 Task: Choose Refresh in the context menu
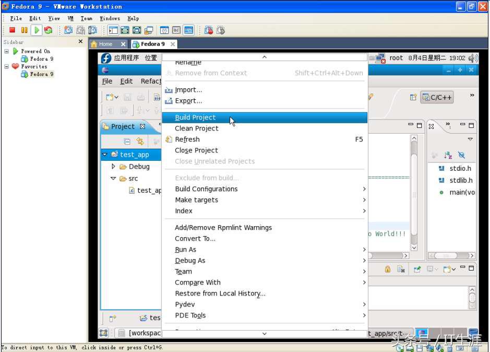pyautogui.click(x=187, y=139)
